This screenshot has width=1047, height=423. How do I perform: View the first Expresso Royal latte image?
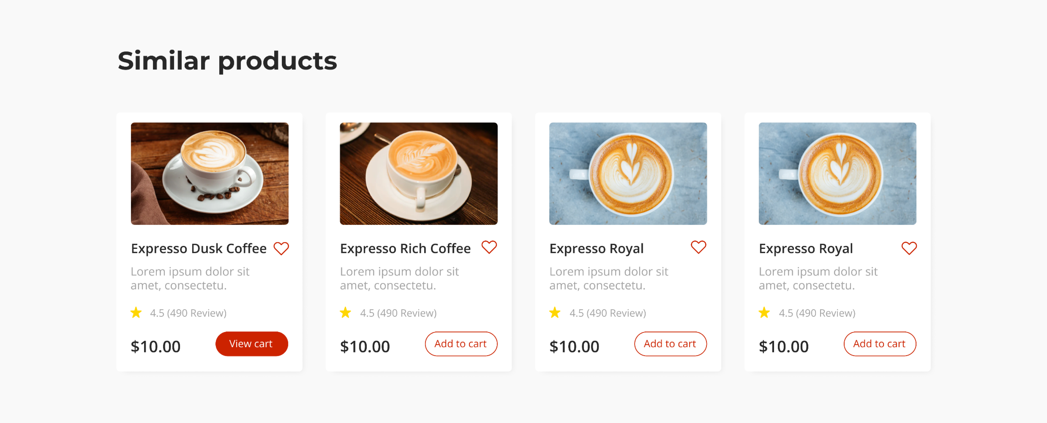tap(628, 174)
